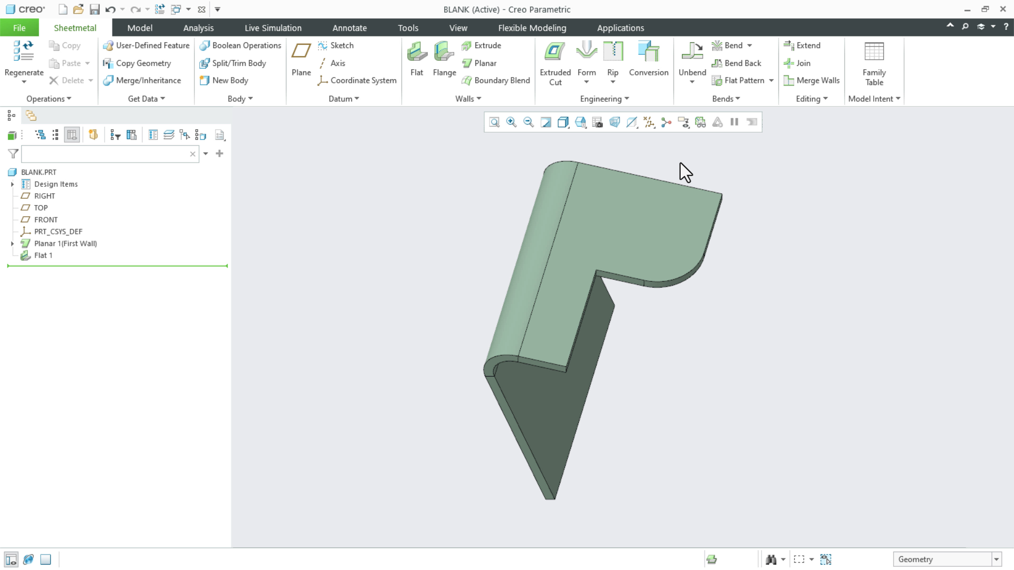Click the Boundary Blend button
The width and height of the screenshot is (1014, 570).
495,80
